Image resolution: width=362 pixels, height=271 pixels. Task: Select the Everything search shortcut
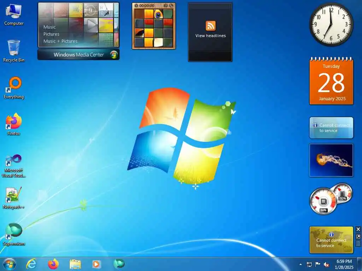coord(14,88)
